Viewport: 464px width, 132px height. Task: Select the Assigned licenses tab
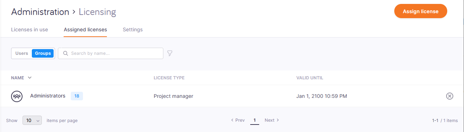tap(85, 30)
